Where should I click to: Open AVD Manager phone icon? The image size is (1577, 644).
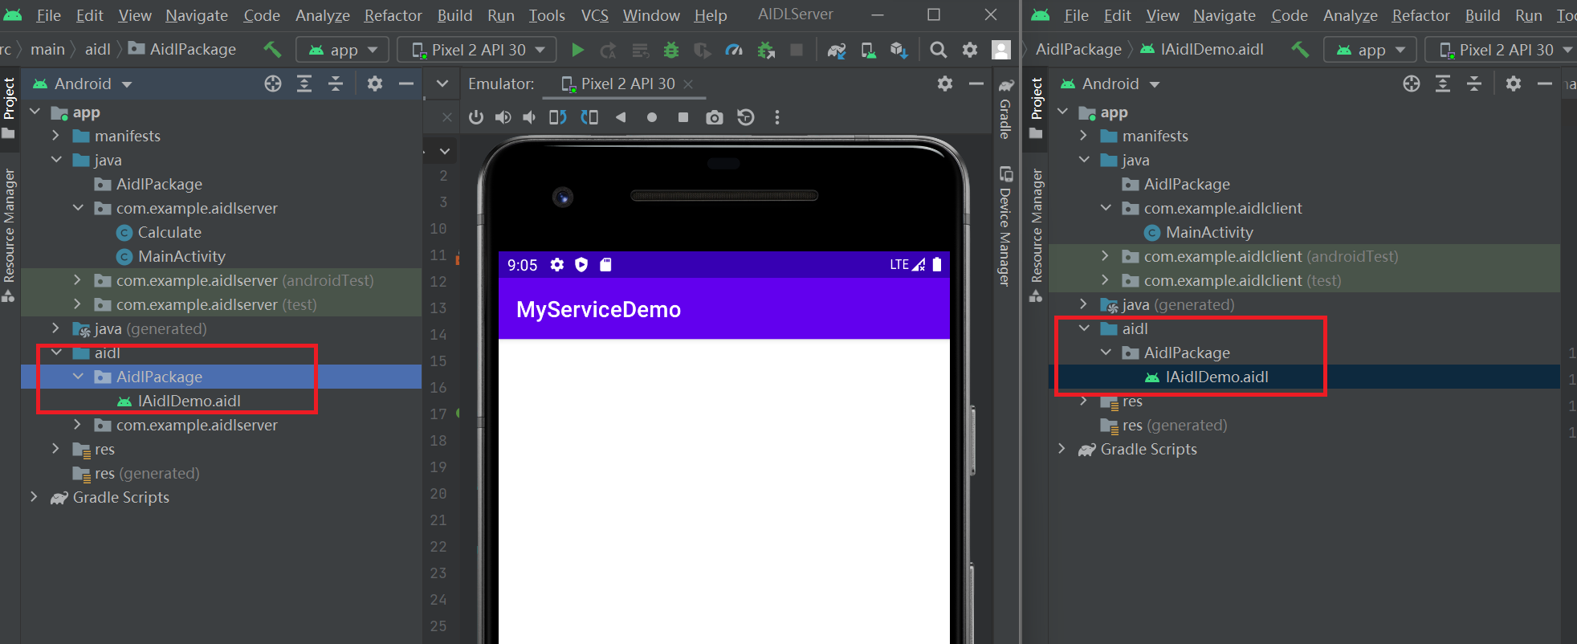(868, 51)
